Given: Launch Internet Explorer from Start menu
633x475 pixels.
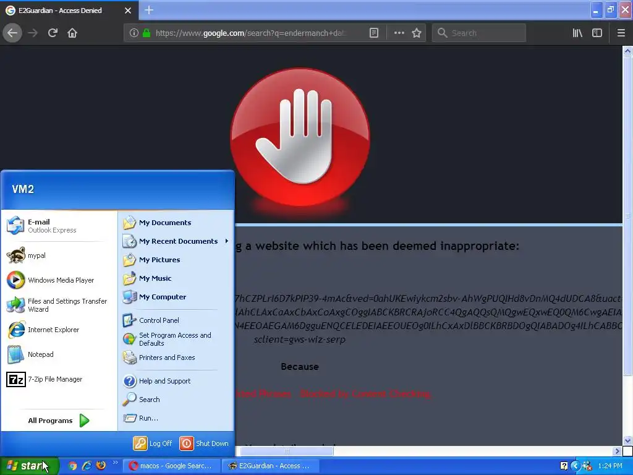Looking at the screenshot, I should (59, 330).
